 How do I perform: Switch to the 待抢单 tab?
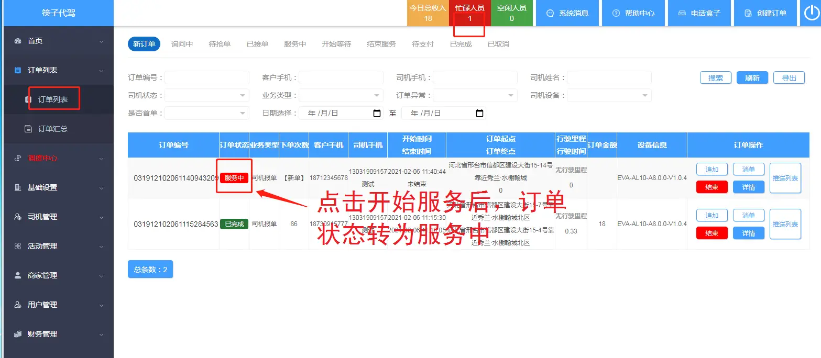click(x=220, y=44)
